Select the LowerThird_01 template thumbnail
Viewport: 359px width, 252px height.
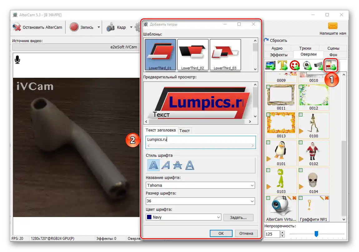[x=160, y=55]
